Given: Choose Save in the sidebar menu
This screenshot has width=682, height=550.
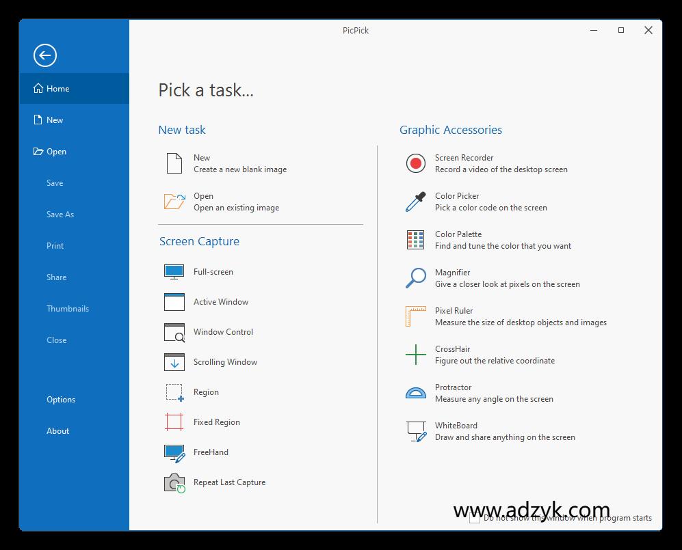Looking at the screenshot, I should coord(74,183).
